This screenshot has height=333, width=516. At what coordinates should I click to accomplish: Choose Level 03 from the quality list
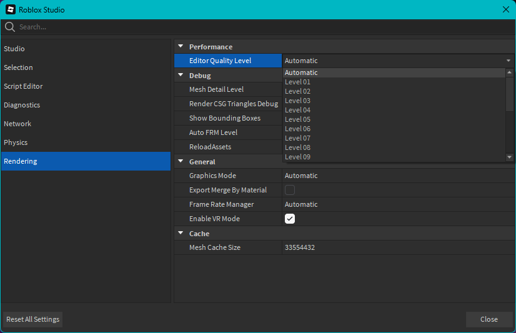point(394,101)
